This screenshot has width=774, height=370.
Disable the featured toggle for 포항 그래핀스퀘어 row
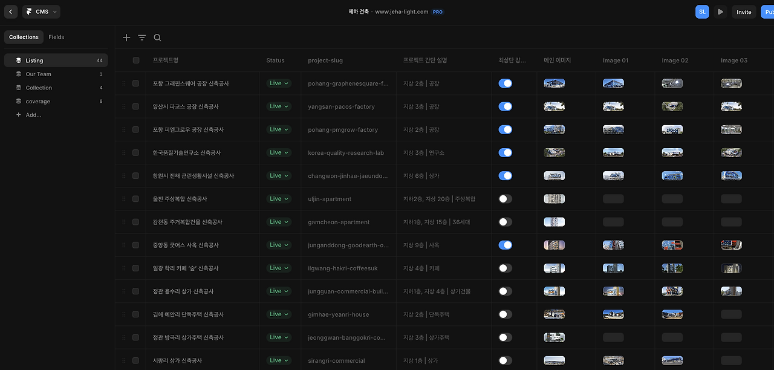coord(505,83)
